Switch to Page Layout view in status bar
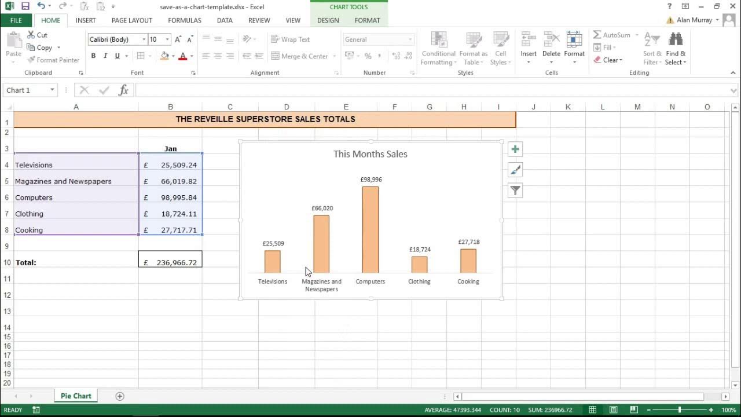The width and height of the screenshot is (741, 417). tap(613, 410)
